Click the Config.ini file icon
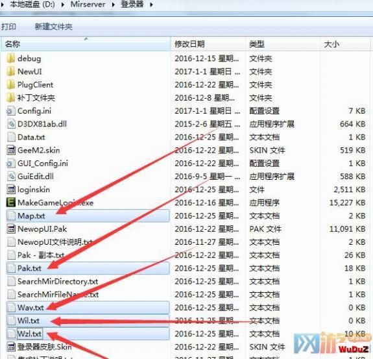The image size is (373, 359). pyautogui.click(x=11, y=111)
